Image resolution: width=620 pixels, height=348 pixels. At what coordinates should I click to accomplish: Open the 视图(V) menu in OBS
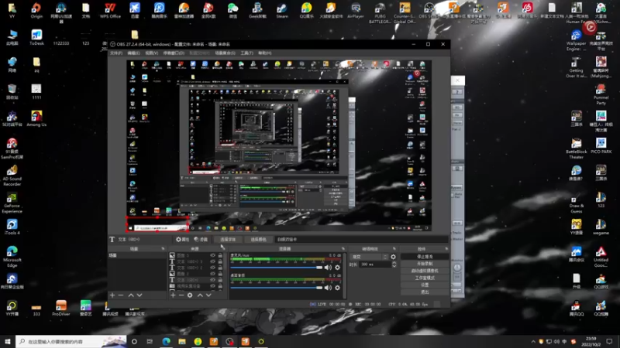(x=151, y=53)
